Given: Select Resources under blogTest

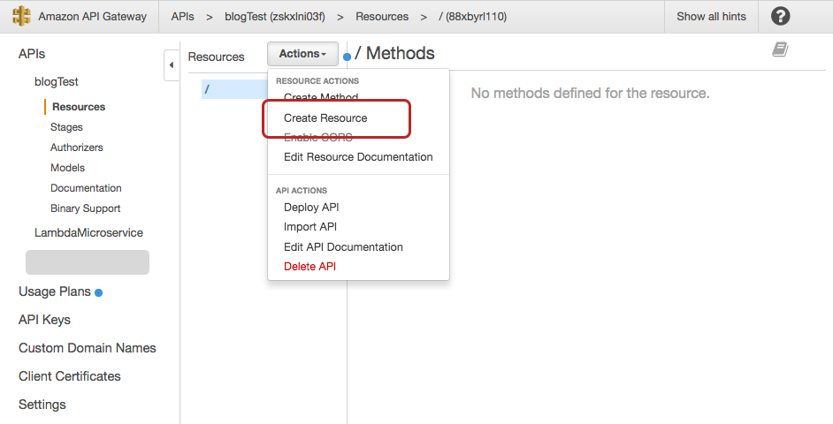Looking at the screenshot, I should [79, 107].
